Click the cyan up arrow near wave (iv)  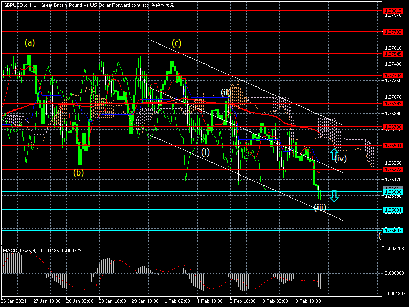[333, 153]
